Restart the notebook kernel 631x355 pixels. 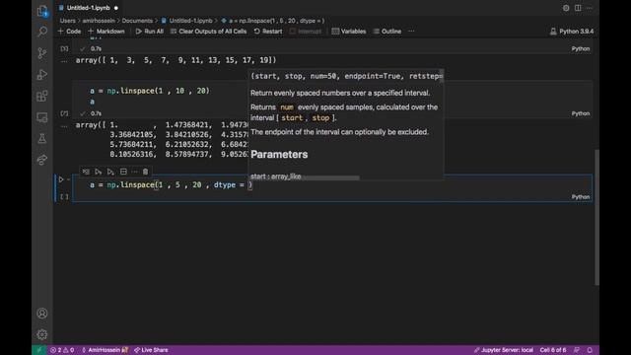(268, 32)
